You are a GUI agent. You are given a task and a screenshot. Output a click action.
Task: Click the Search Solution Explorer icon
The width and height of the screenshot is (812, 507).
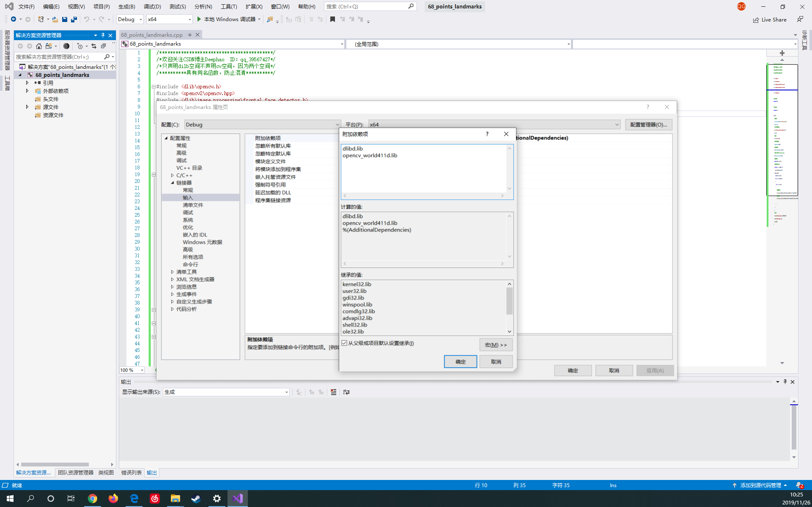107,57
